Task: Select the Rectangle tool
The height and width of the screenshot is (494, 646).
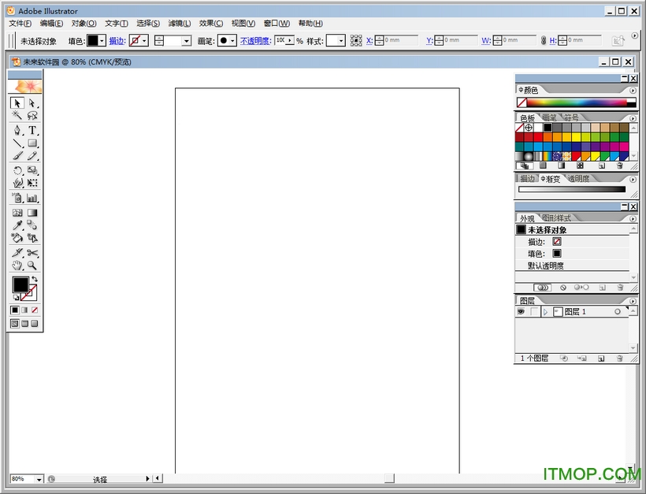Action: pyautogui.click(x=32, y=143)
